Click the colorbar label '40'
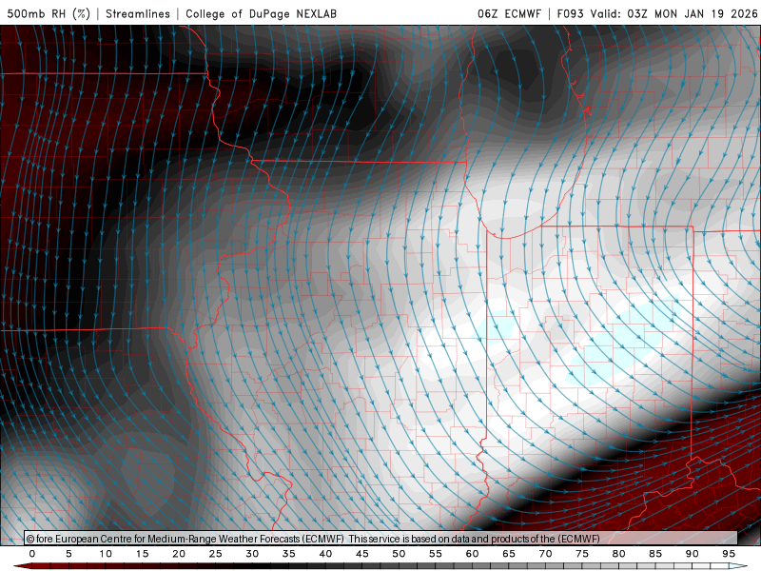 325,554
